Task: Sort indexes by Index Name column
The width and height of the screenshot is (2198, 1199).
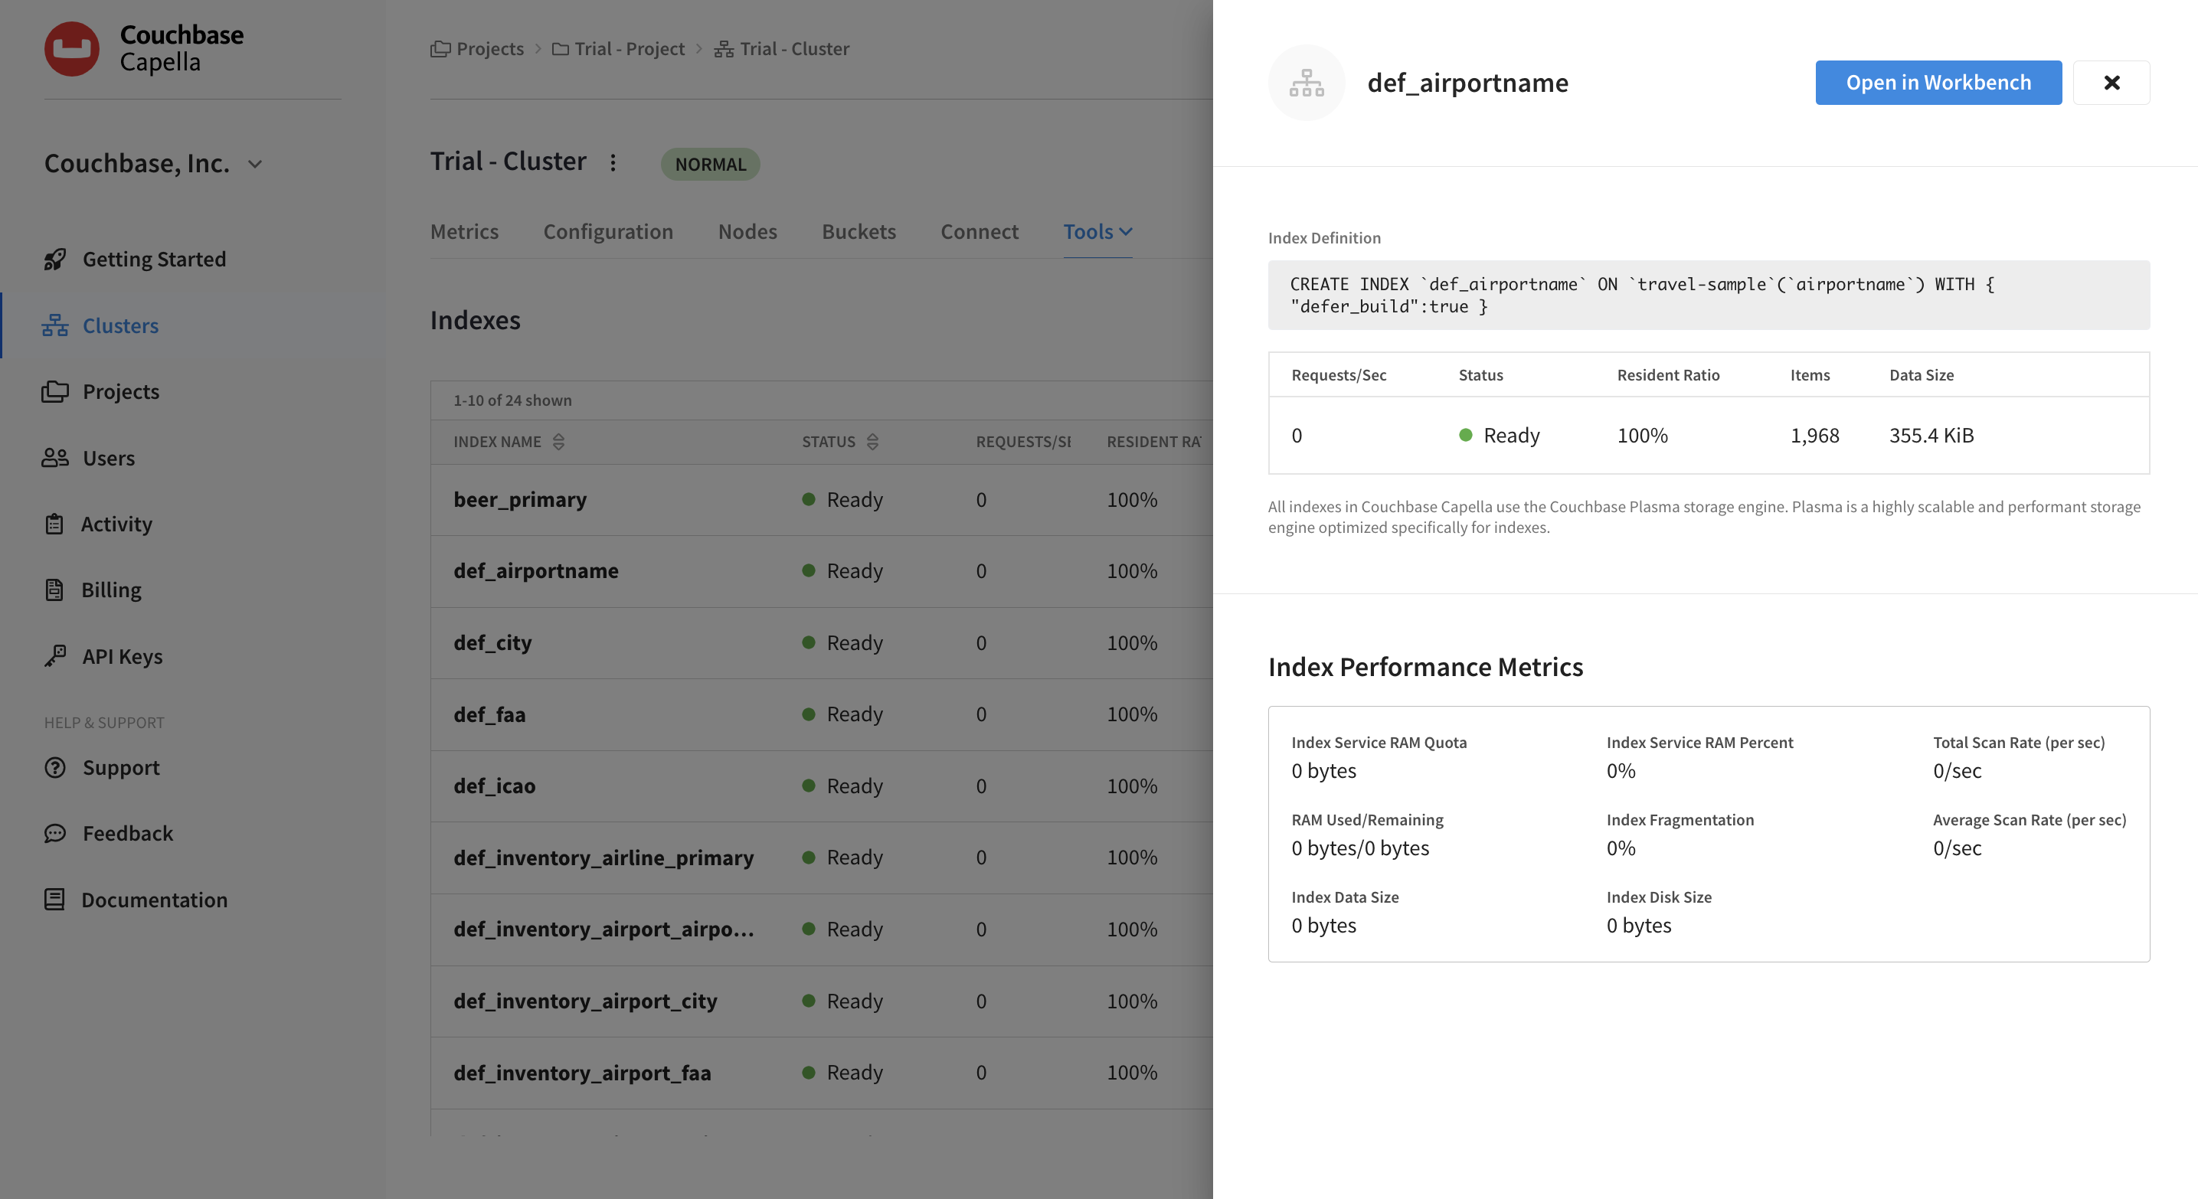Action: (559, 442)
